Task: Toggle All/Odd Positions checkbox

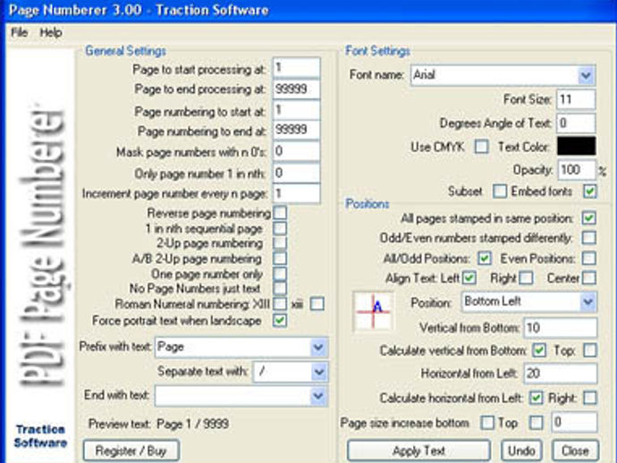Action: click(485, 258)
